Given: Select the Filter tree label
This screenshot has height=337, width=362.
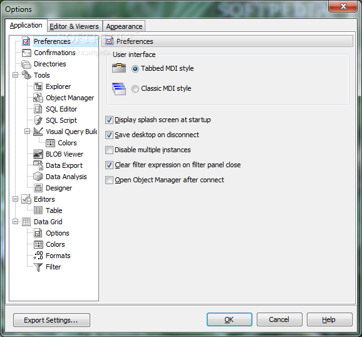Looking at the screenshot, I should click(53, 267).
